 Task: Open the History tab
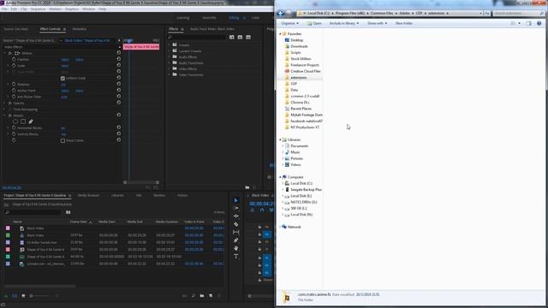coord(182,196)
